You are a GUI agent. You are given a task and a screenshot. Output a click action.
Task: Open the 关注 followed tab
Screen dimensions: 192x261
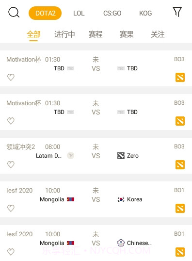point(158,34)
